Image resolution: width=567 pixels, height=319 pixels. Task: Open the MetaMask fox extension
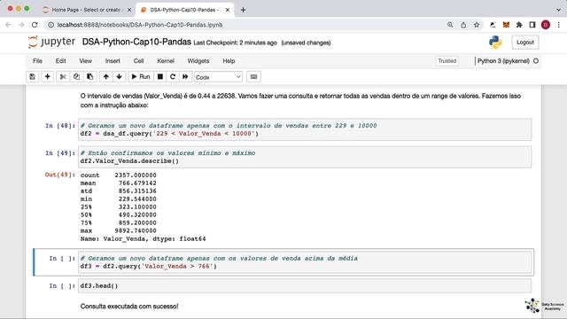pyautogui.click(x=506, y=25)
